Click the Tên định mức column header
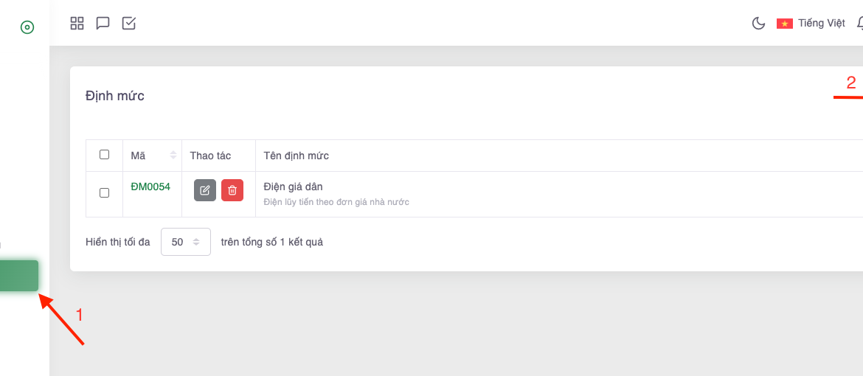Viewport: 863px width, 376px height. [296, 156]
